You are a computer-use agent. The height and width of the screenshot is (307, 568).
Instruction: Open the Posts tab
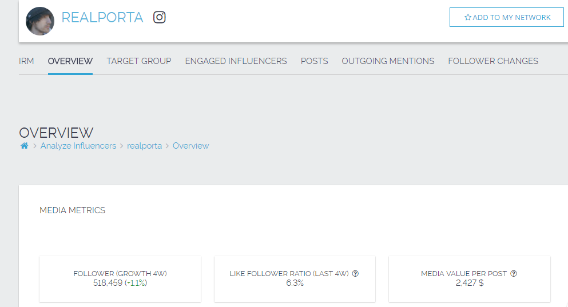tap(314, 61)
